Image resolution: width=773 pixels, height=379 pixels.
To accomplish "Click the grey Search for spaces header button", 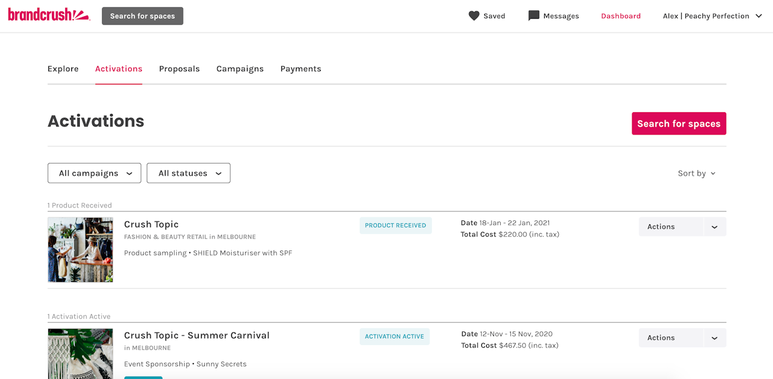I will tap(143, 16).
